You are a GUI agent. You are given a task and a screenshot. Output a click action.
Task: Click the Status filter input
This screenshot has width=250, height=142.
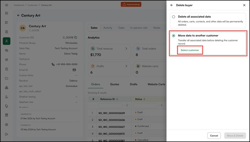[x=145, y=105]
